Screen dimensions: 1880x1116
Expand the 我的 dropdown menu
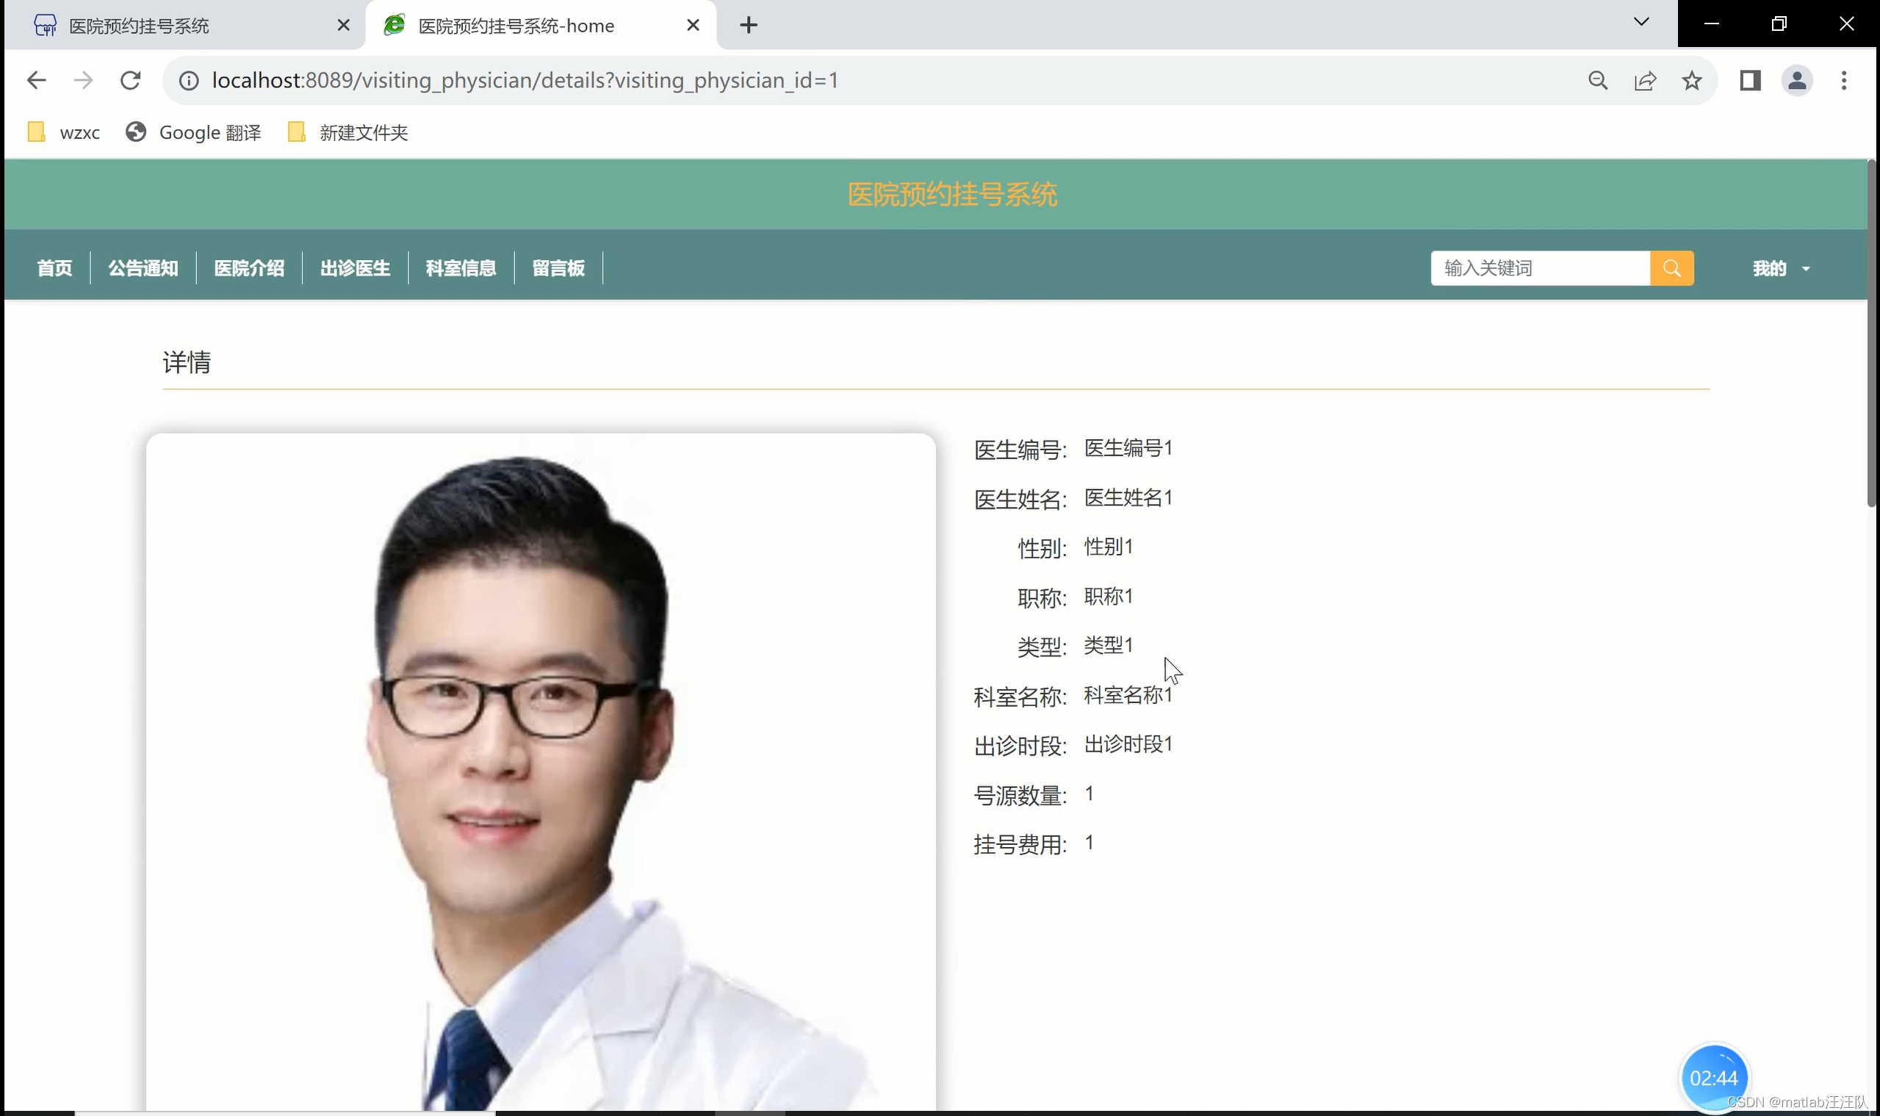[x=1780, y=268]
